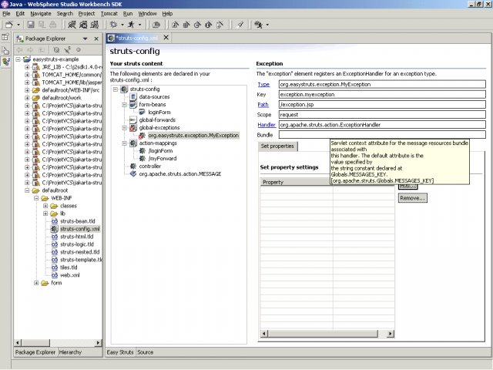This screenshot has width=493, height=370.
Task: Click the global-exceptions node icon
Action: 133,128
